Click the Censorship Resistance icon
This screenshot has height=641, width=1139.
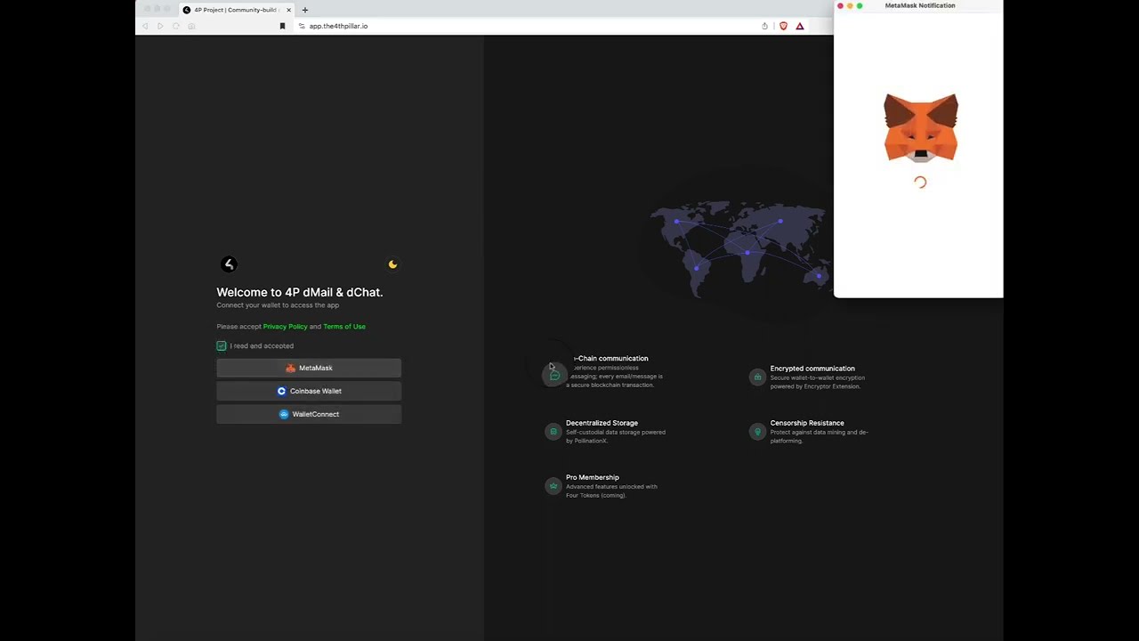point(757,432)
